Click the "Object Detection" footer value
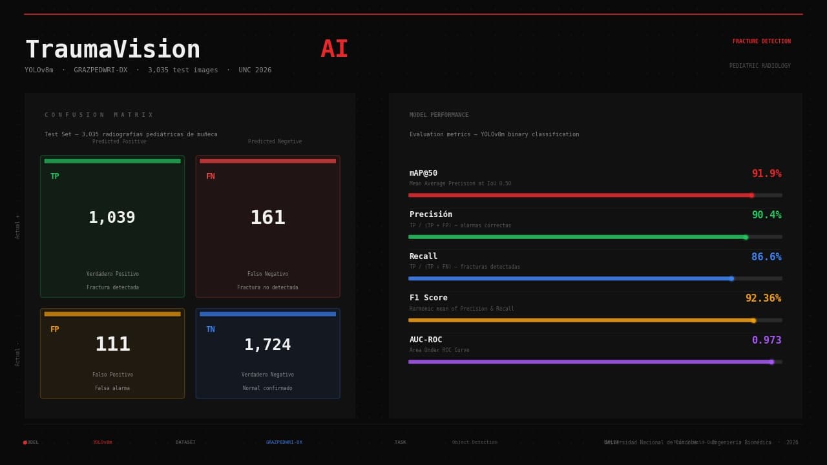Screen dimensions: 827x465 click(475, 442)
